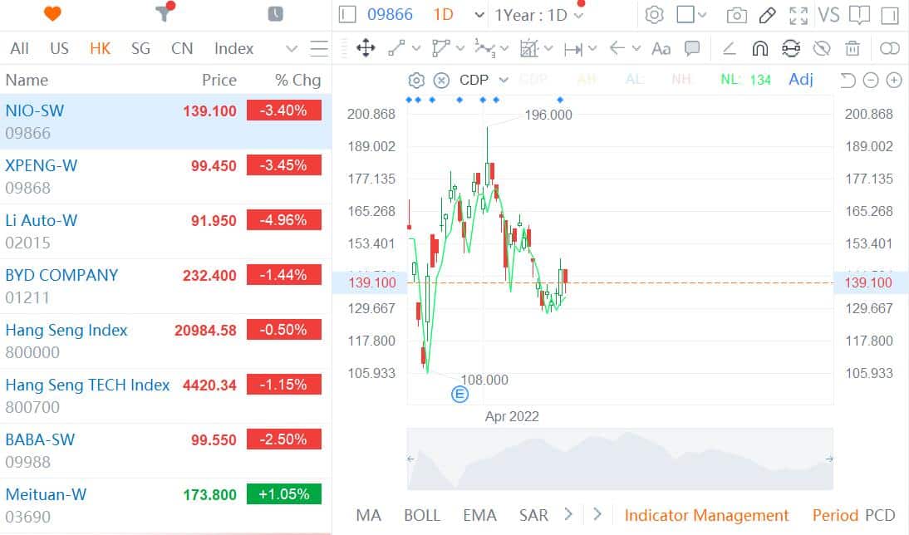
Task: Toggle the hide-all-drawings eye icon
Action: click(x=823, y=48)
